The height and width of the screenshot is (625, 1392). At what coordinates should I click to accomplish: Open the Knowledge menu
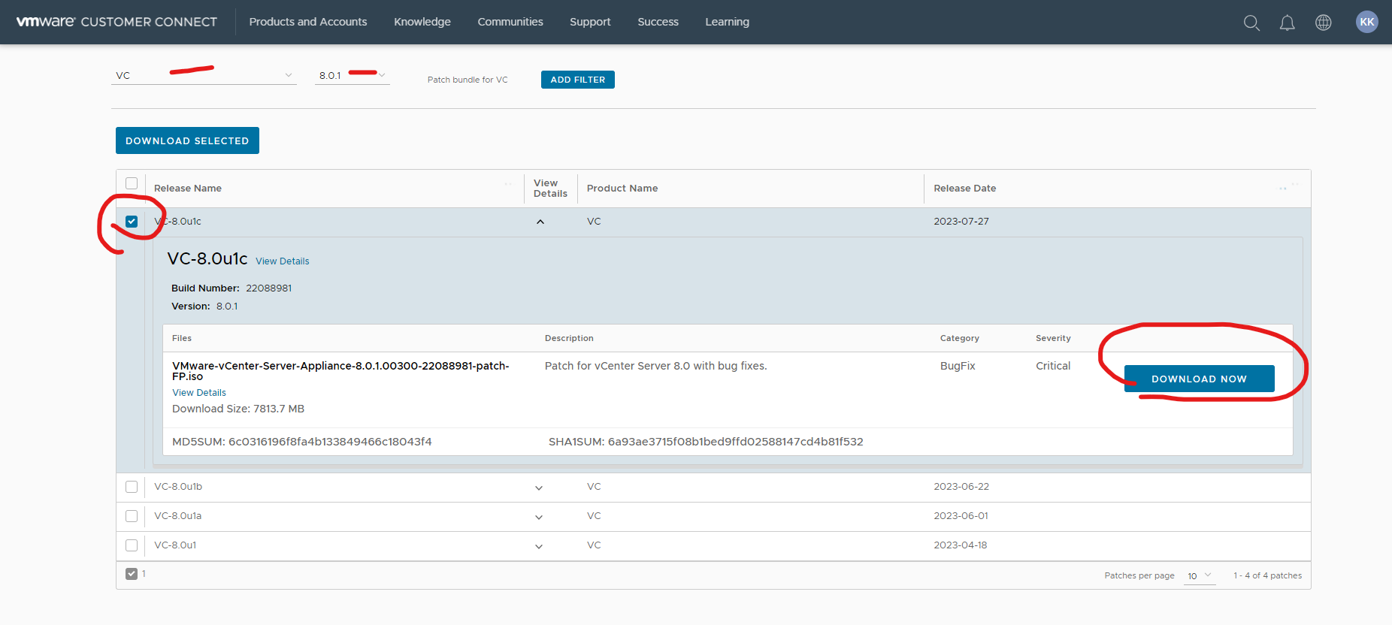(x=422, y=22)
